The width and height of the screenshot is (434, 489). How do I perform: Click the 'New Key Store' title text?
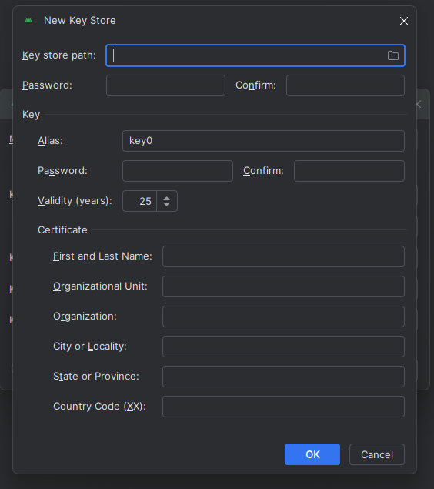[x=80, y=21]
